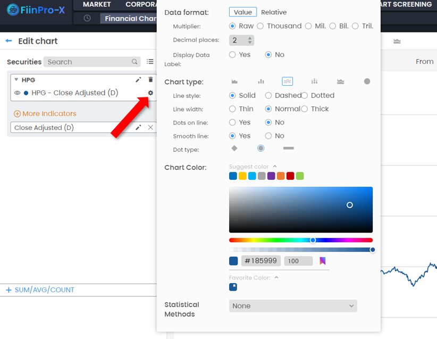
Task: Click the back arrow beside Edit chart
Action: point(9,41)
